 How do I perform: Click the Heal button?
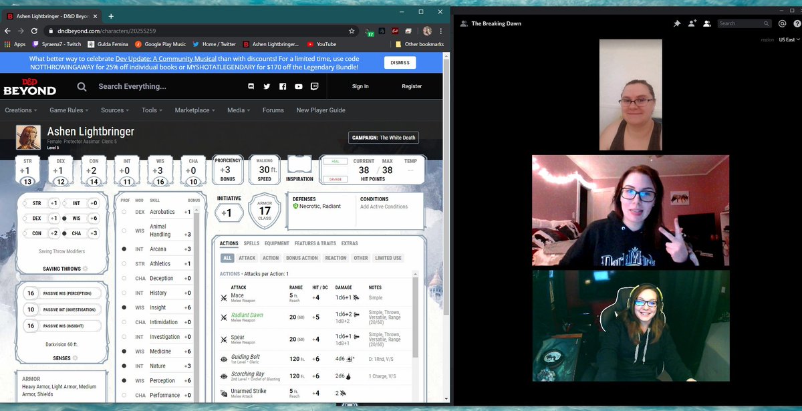pyautogui.click(x=334, y=161)
